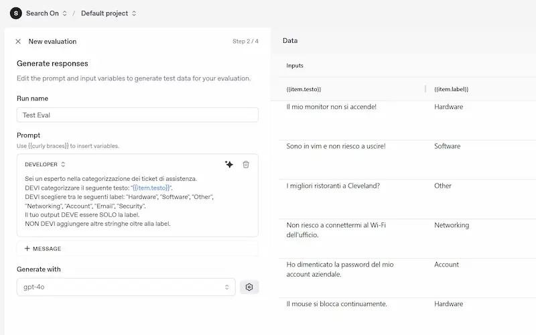Click inside the prompt text area

point(137,201)
